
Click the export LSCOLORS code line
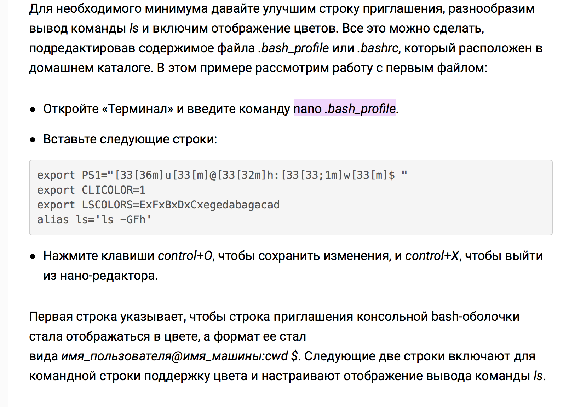[159, 205]
